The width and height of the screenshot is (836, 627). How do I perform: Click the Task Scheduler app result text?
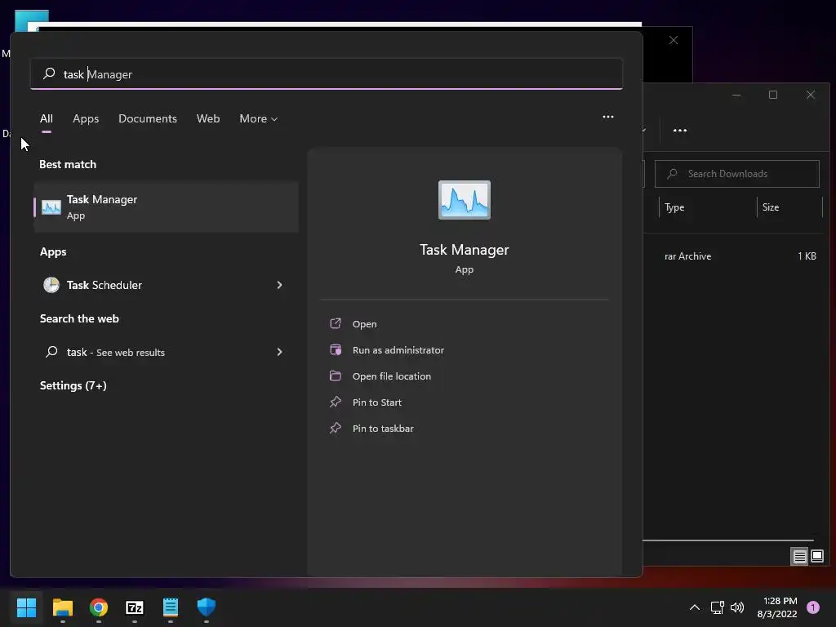point(104,285)
